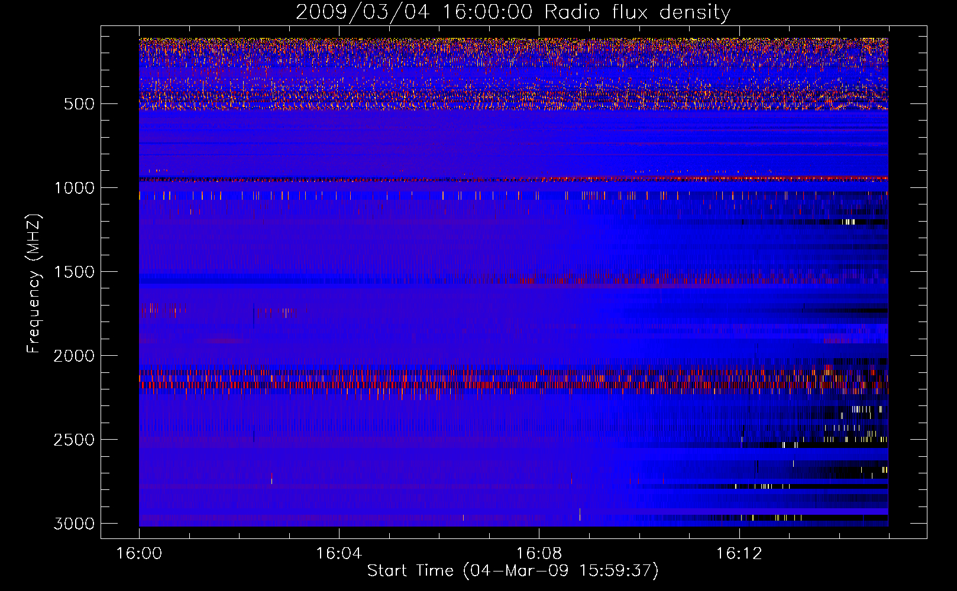
Task: Click the 'Frequency (MHZ)' axis title
Action: (34, 284)
